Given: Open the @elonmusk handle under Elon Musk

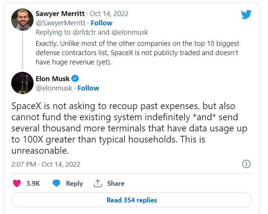Looking at the screenshot, I should click(54, 88).
